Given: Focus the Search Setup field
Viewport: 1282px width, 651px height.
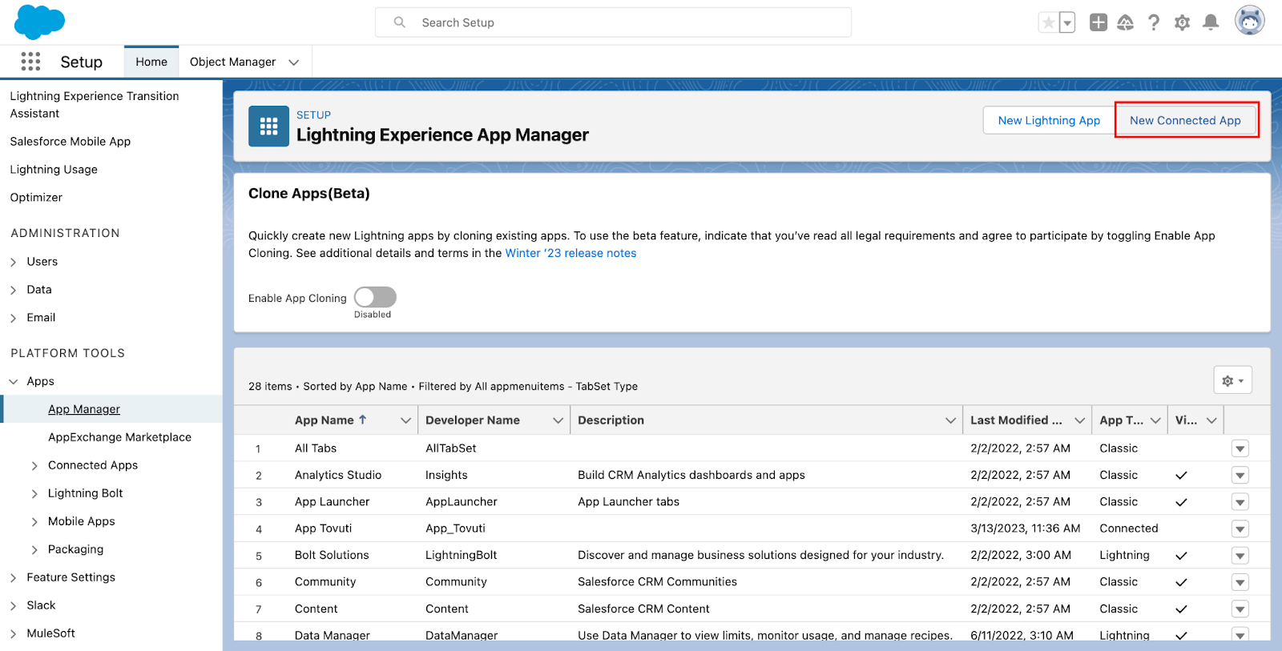Looking at the screenshot, I should (613, 22).
